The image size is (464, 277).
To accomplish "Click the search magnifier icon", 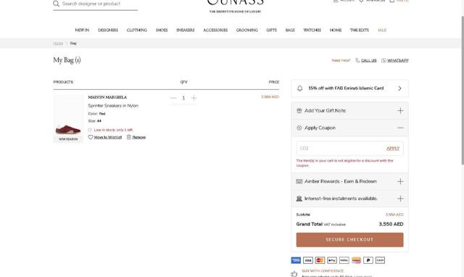I will (56, 4).
